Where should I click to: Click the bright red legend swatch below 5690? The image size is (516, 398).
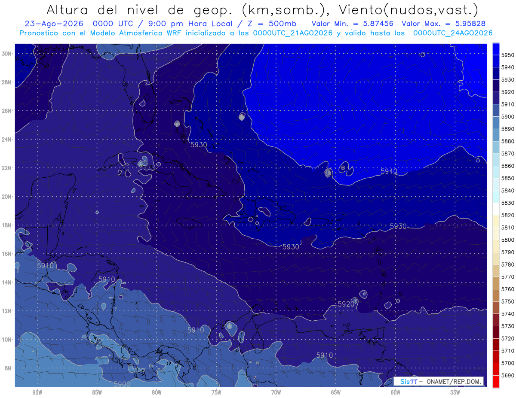[x=496, y=381]
